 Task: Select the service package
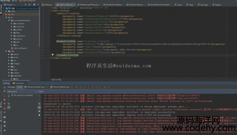click(x=19, y=39)
